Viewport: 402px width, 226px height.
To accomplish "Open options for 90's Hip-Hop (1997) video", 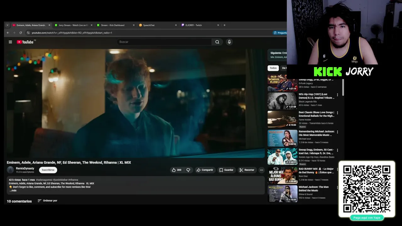I will (x=338, y=95).
